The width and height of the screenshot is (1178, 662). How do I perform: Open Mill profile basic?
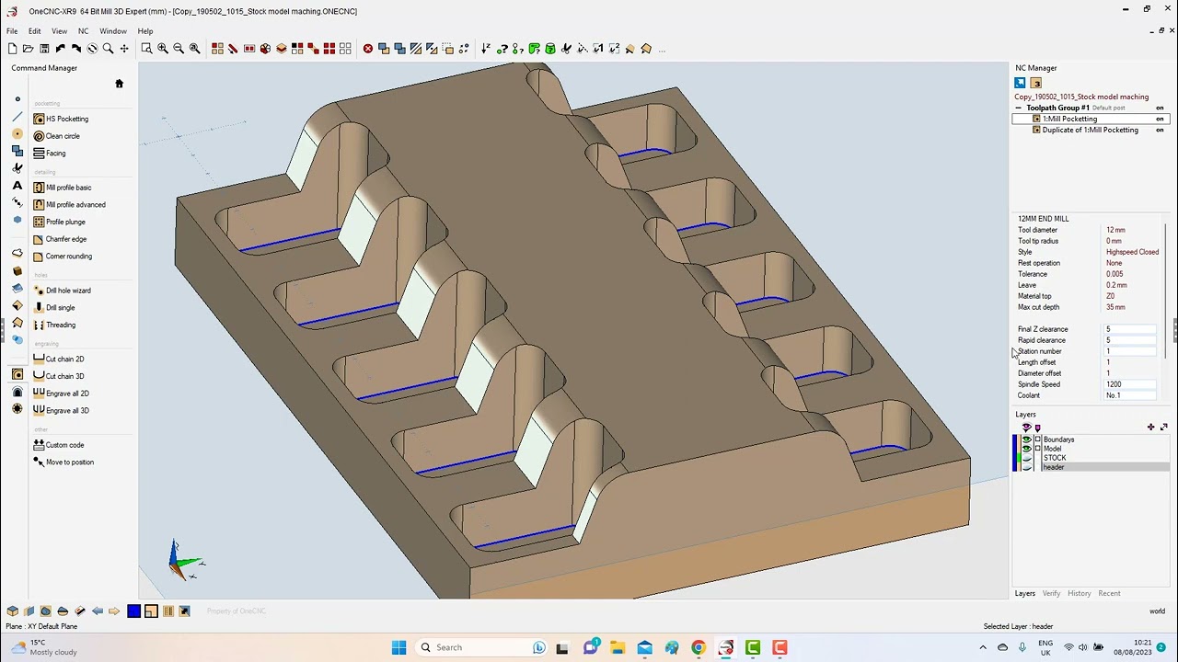point(62,188)
